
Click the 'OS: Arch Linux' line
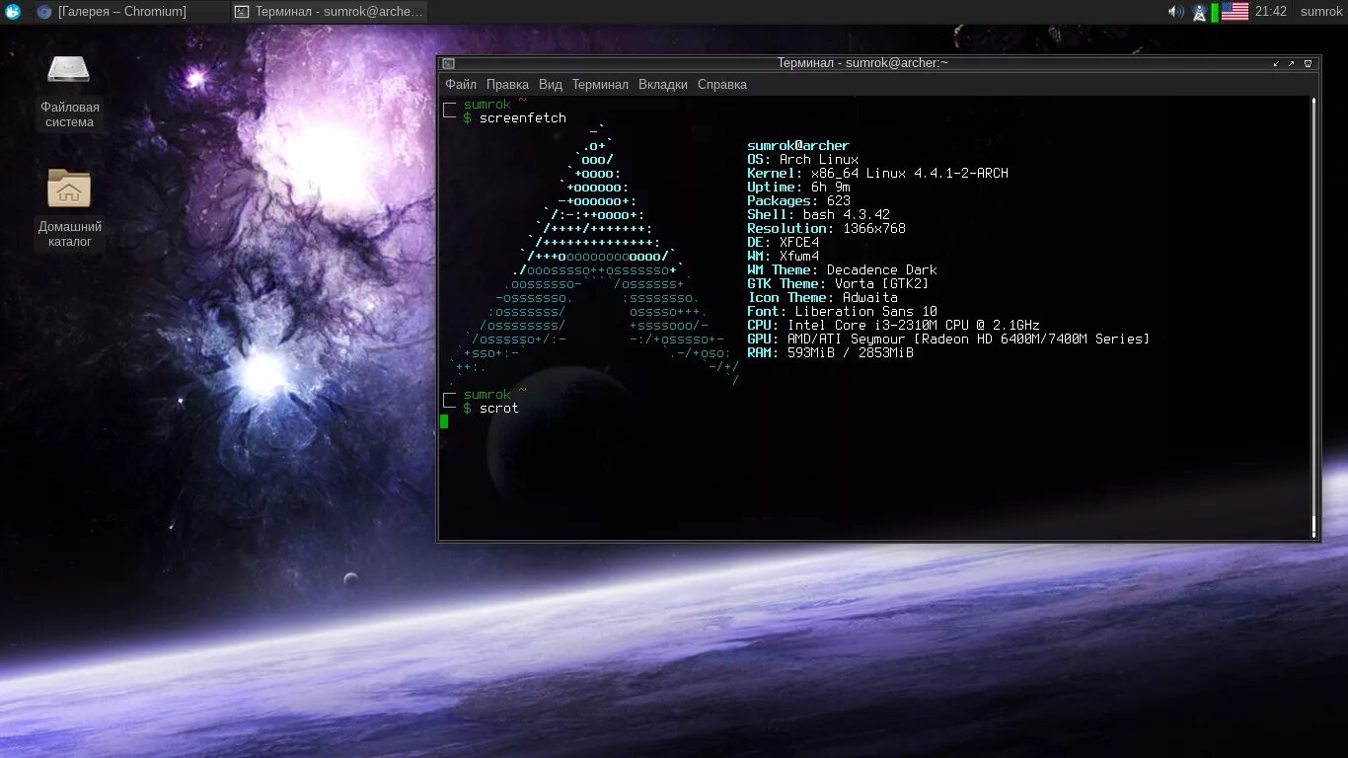[802, 160]
